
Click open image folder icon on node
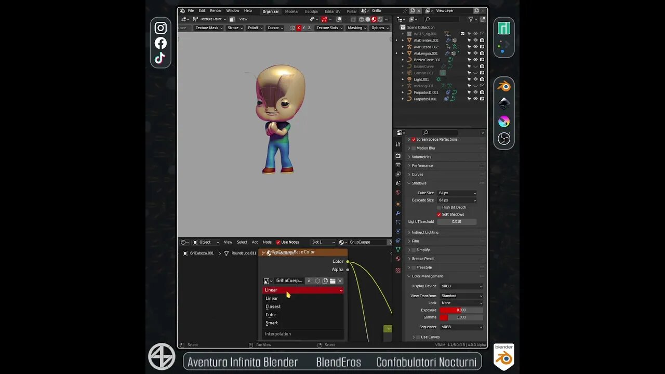coord(332,281)
